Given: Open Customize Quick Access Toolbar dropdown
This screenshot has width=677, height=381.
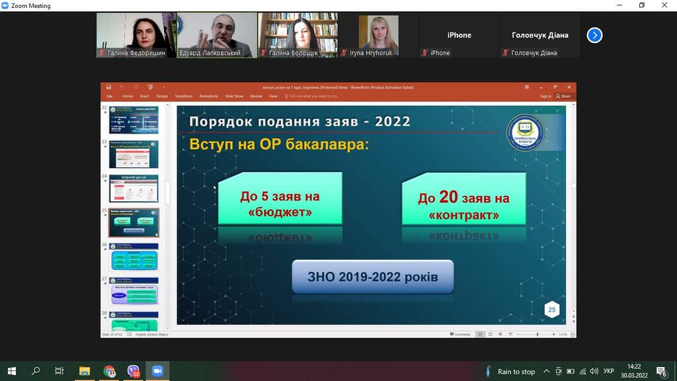Looking at the screenshot, I should point(164,87).
